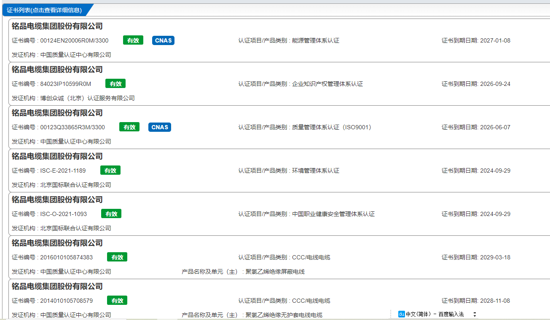The height and width of the screenshot is (320, 550).
Task: Click certificate number ISC-E-2021-1189
Action: point(63,171)
